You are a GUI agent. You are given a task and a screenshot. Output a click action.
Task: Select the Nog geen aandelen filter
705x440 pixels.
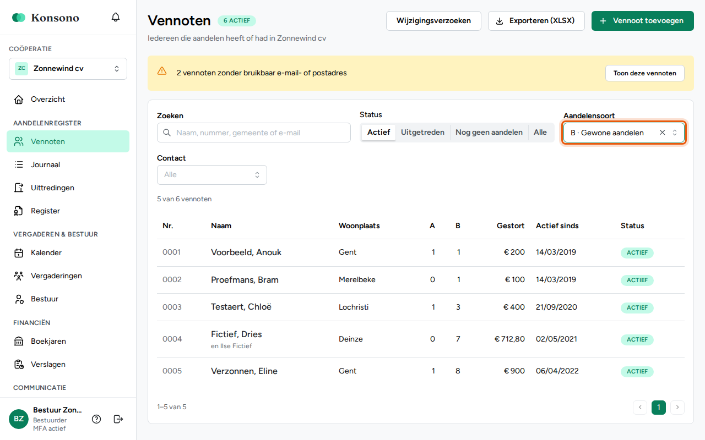tap(489, 133)
